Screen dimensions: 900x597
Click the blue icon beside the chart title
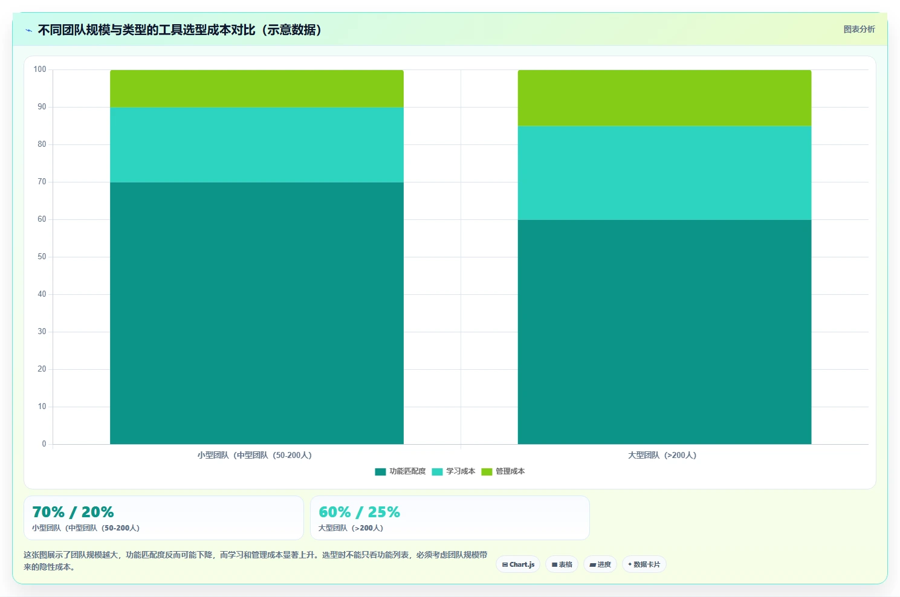tap(28, 30)
